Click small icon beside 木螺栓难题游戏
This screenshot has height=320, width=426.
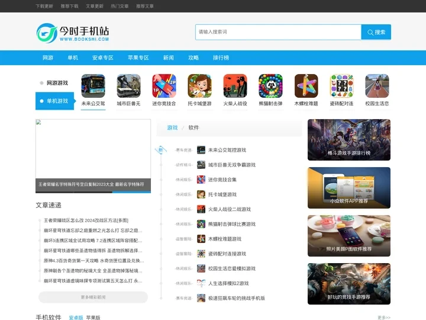coord(201,239)
